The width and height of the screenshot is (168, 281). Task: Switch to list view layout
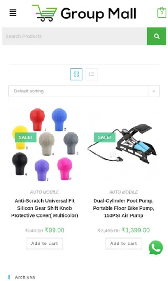[91, 74]
